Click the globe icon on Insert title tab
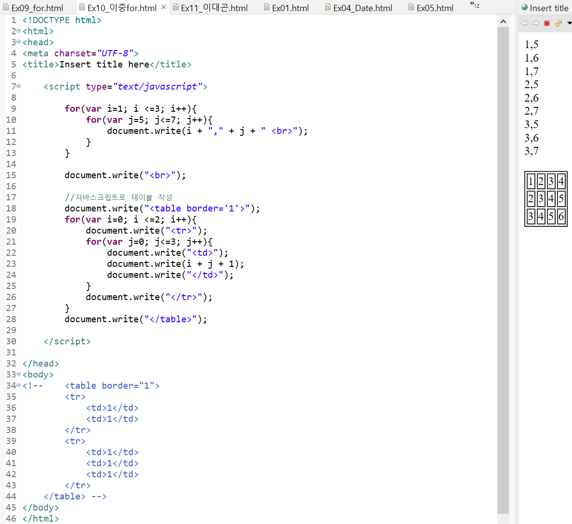The width and height of the screenshot is (572, 524). point(525,7)
